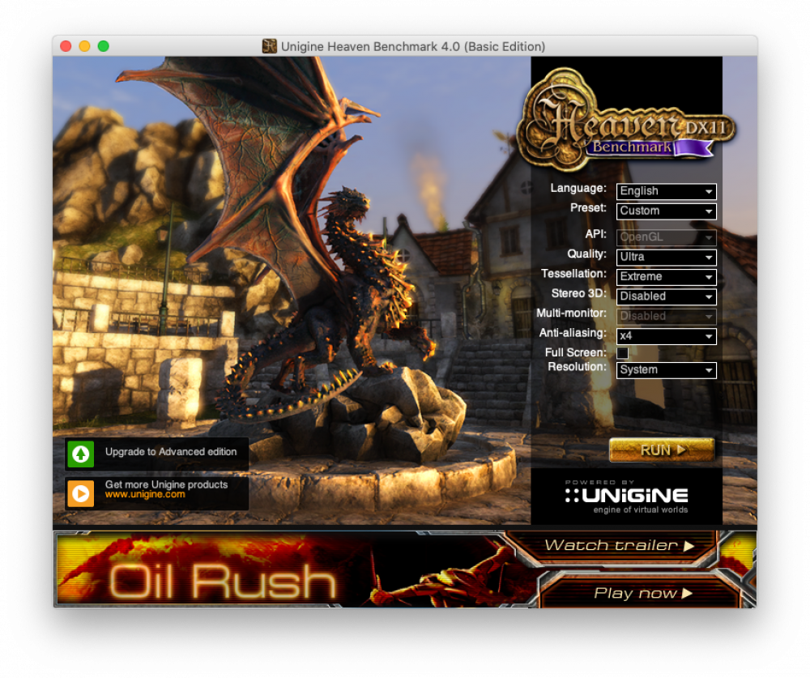Open the Resolution dropdown set to System
Image resolution: width=810 pixels, height=678 pixels.
pos(667,370)
